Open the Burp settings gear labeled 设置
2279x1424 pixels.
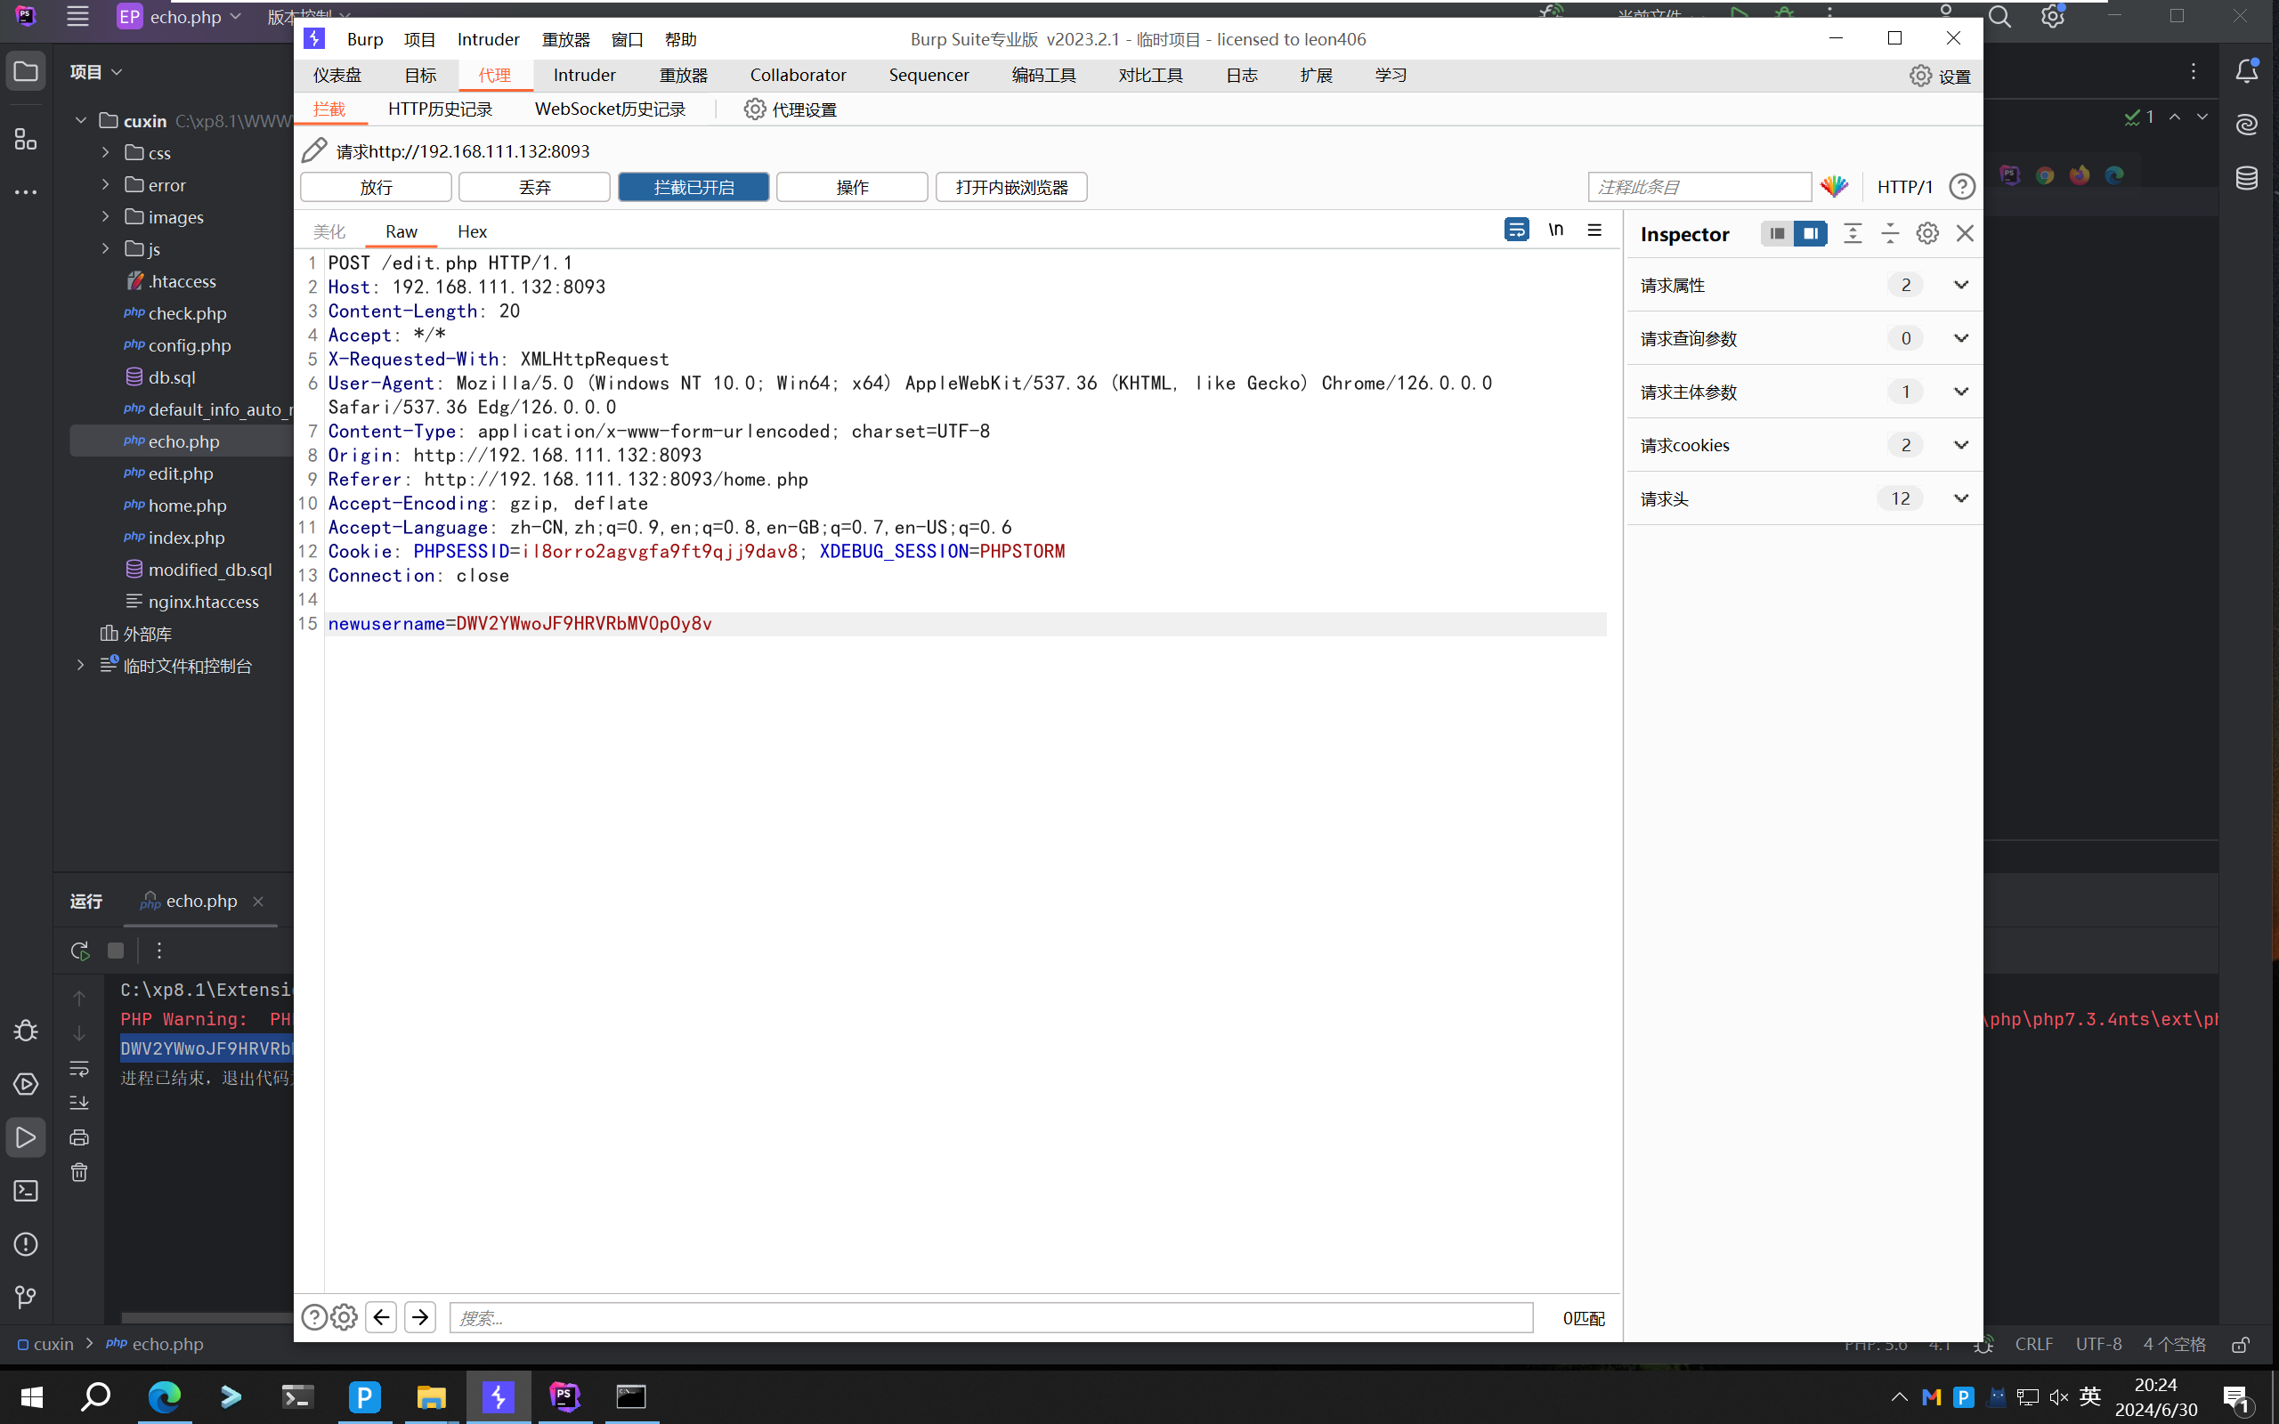1940,77
